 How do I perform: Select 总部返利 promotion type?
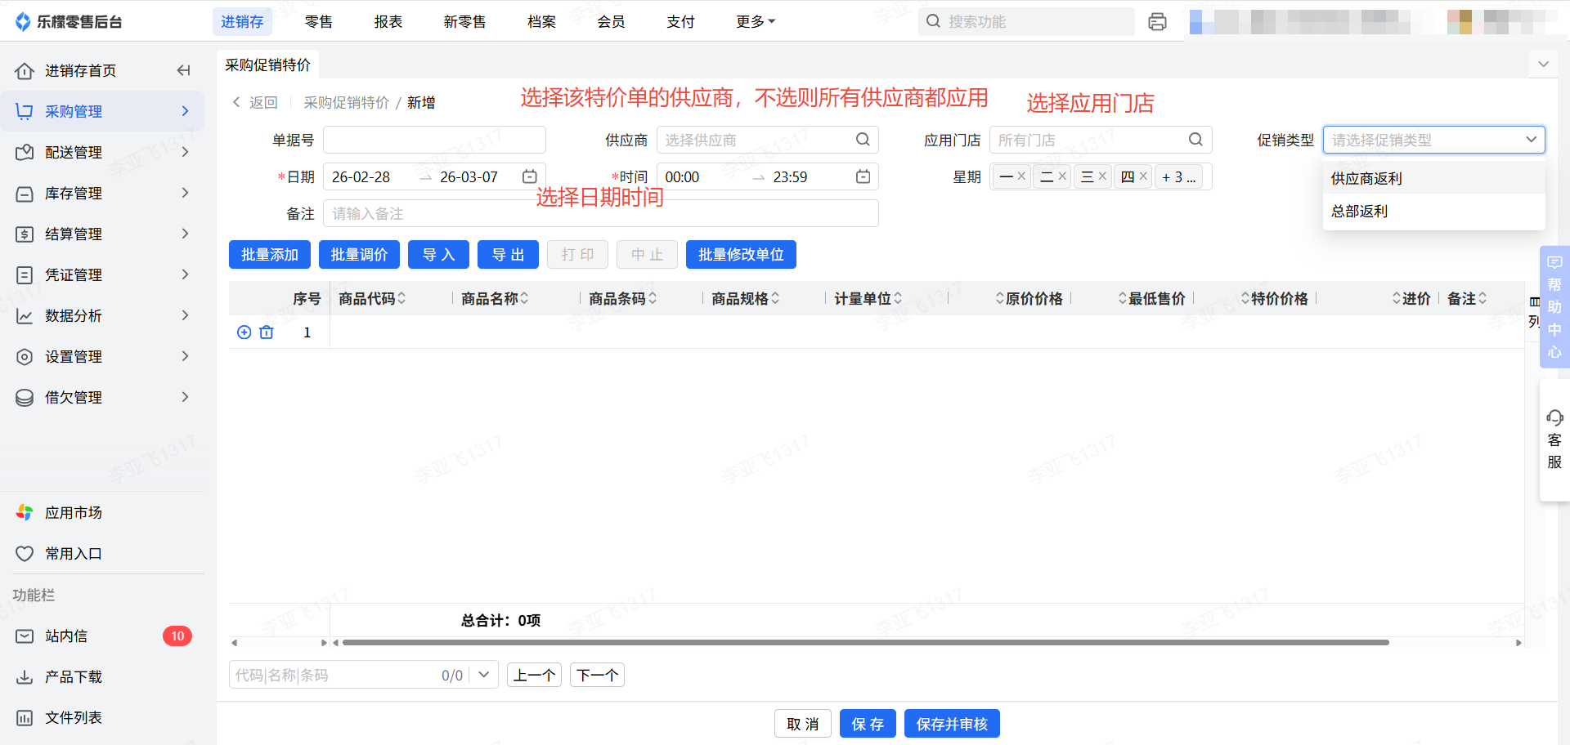click(1434, 211)
